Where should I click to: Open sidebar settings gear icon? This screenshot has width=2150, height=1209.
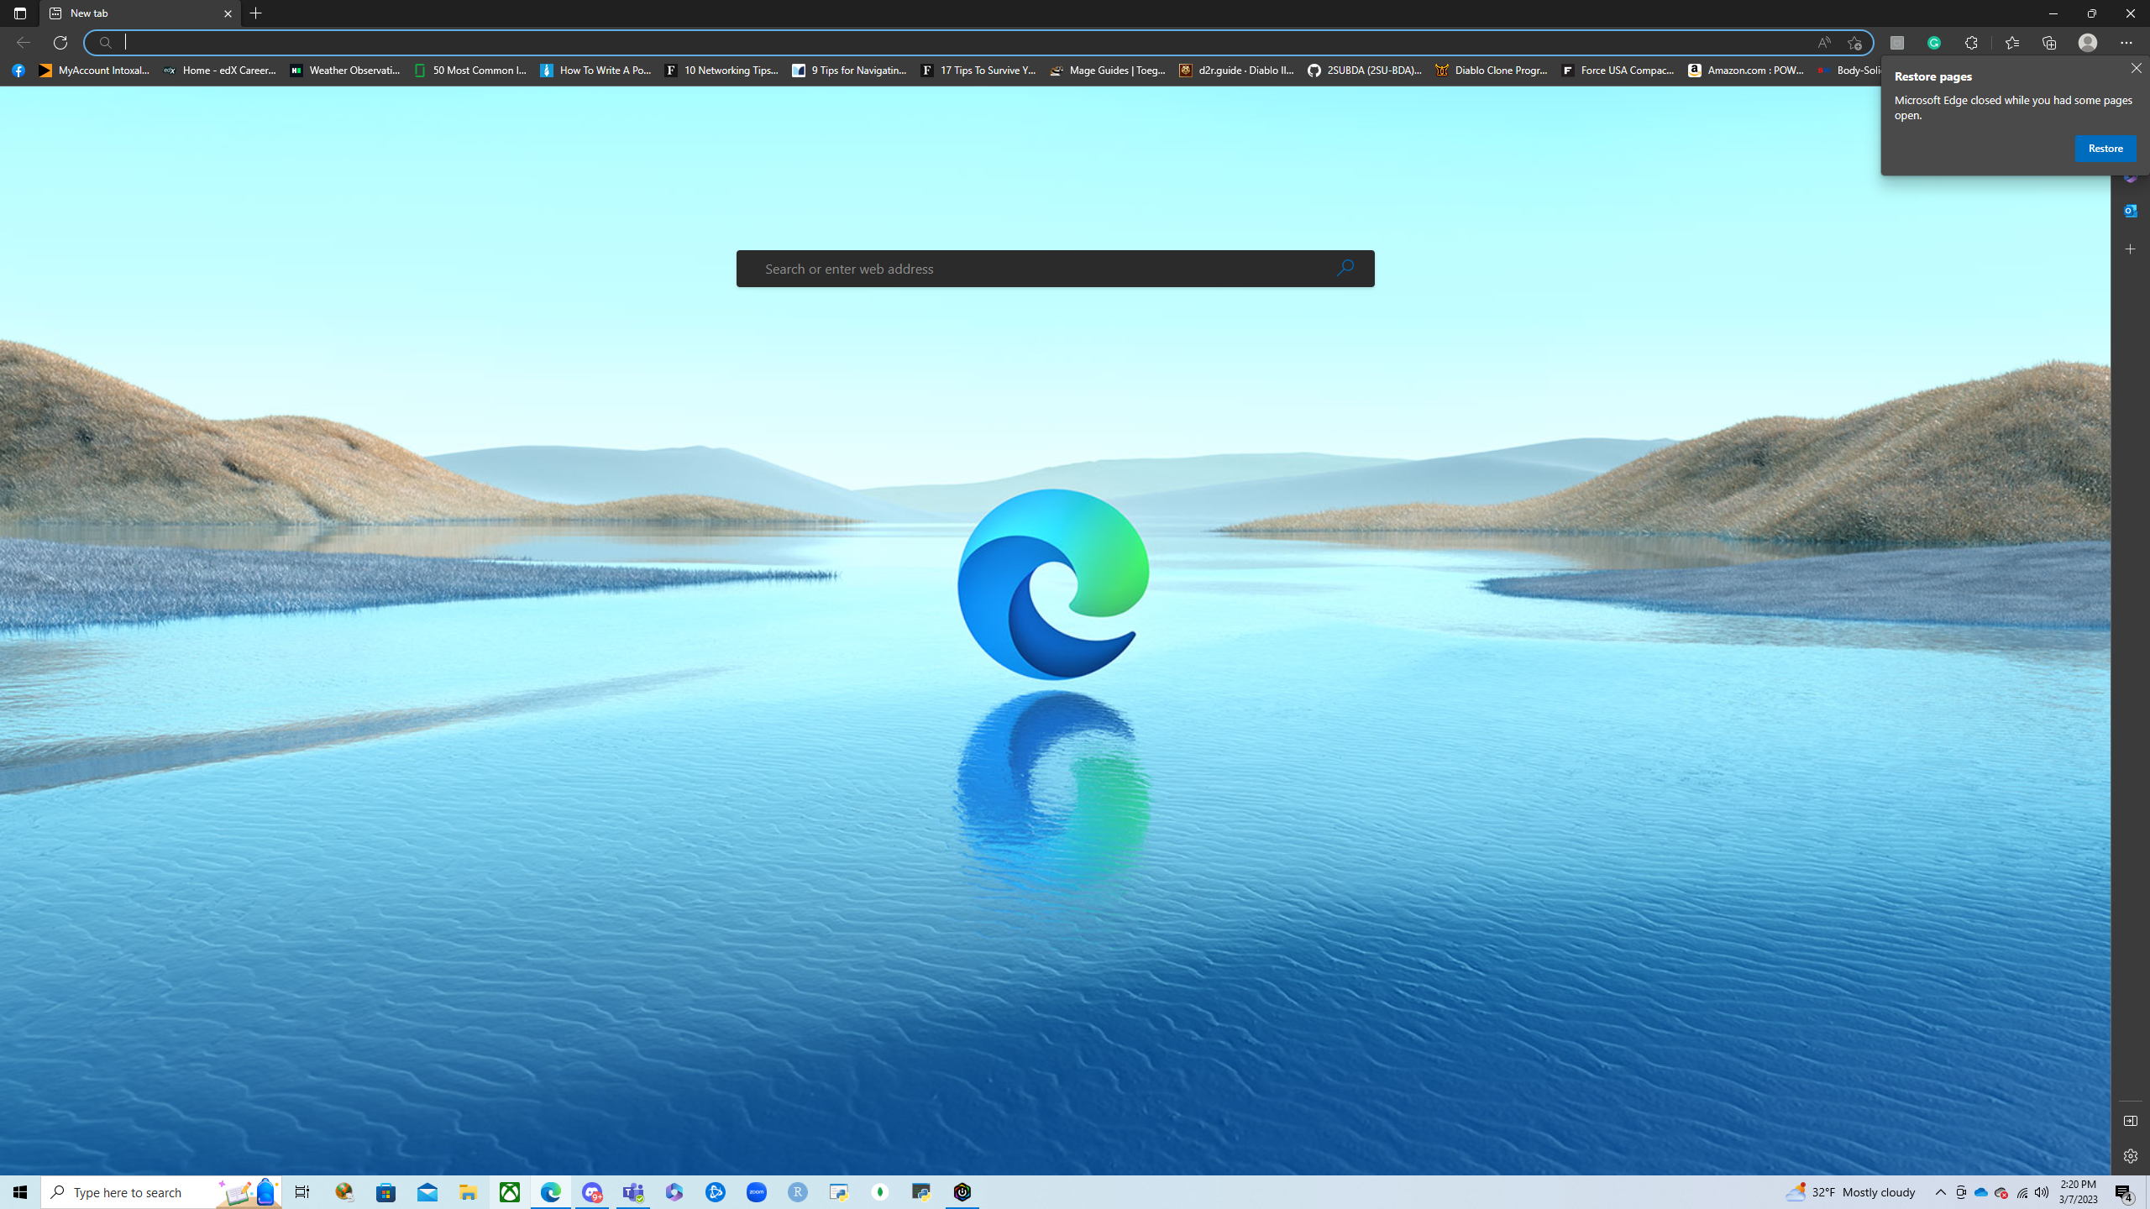coord(2130,1156)
